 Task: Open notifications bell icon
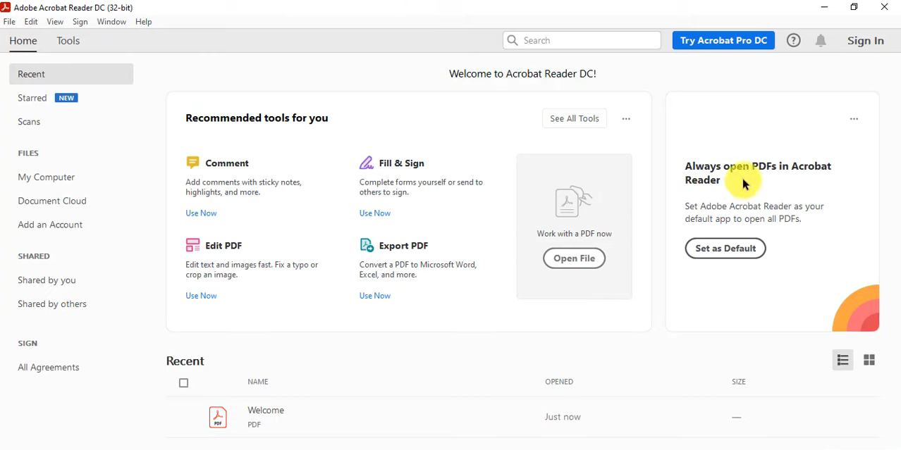click(821, 41)
